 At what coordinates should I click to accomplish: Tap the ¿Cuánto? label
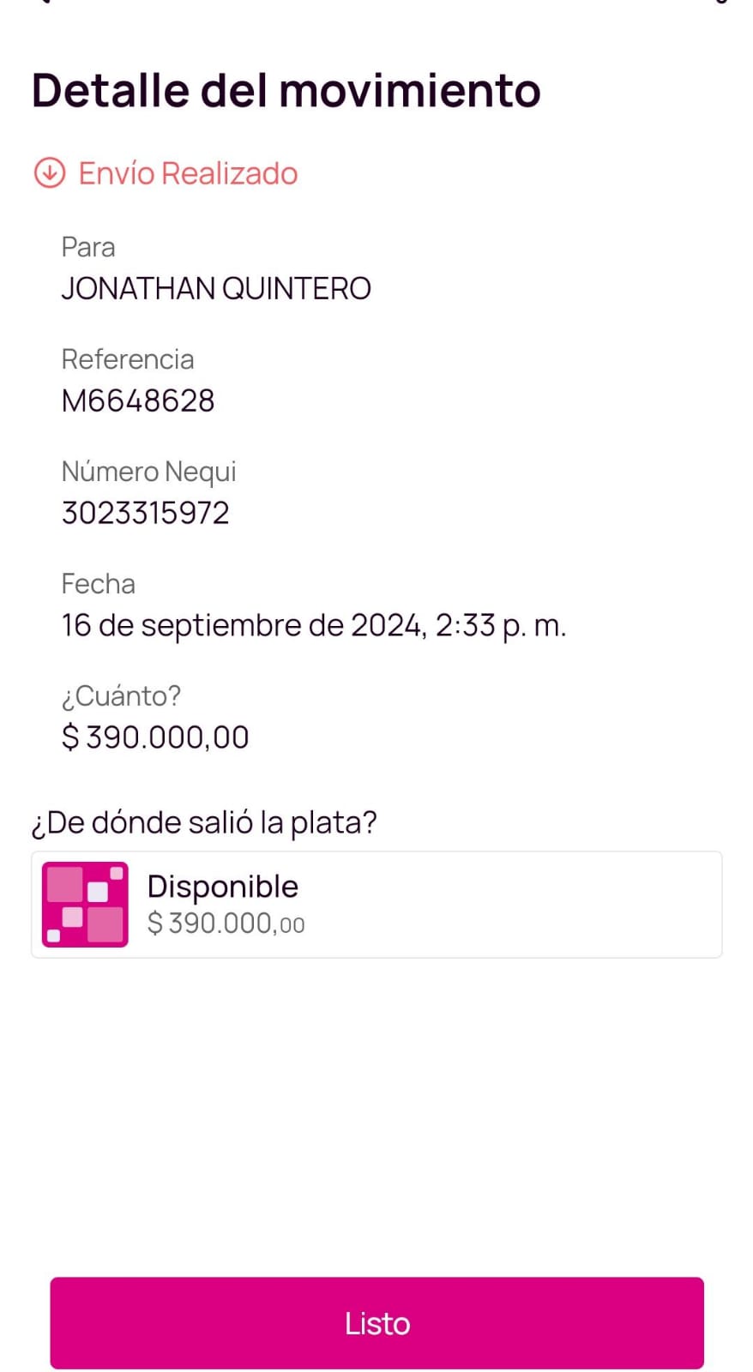pos(121,695)
